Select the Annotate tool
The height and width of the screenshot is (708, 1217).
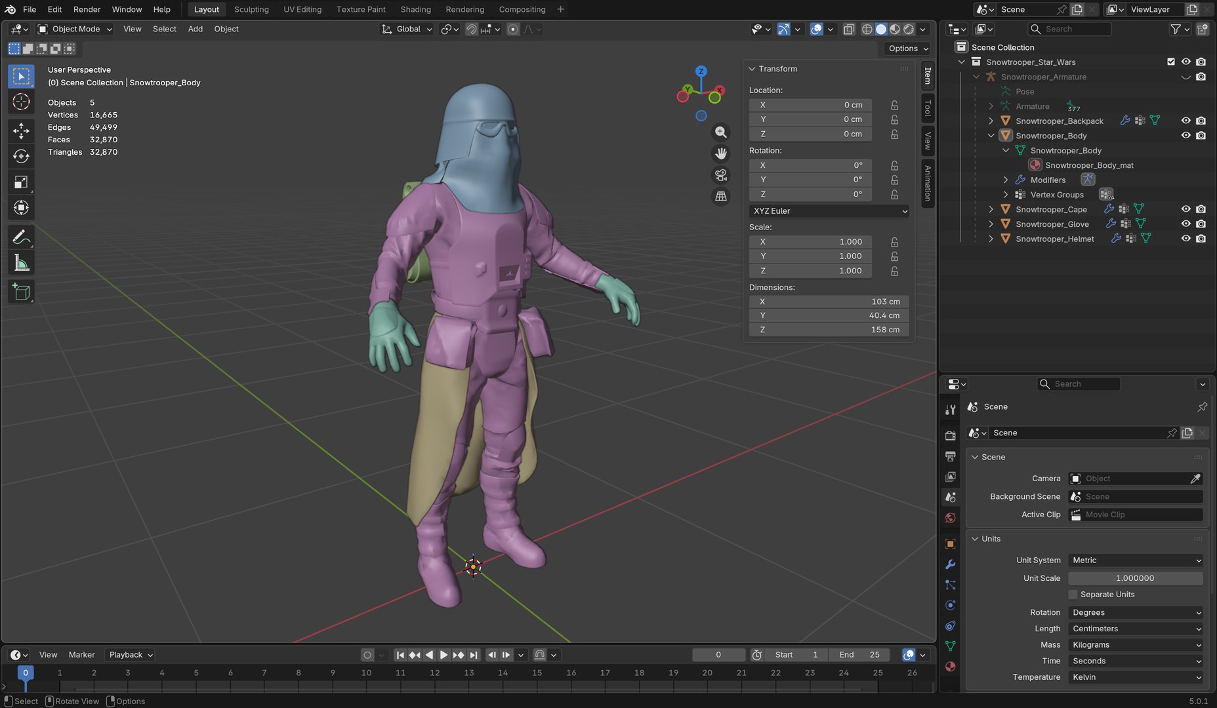click(x=21, y=237)
